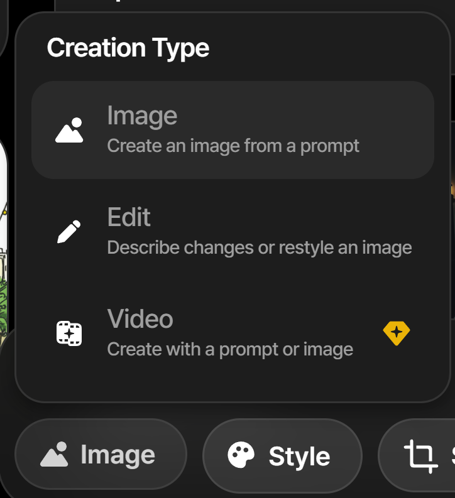Click the mountain icon beside the Image option

click(69, 131)
